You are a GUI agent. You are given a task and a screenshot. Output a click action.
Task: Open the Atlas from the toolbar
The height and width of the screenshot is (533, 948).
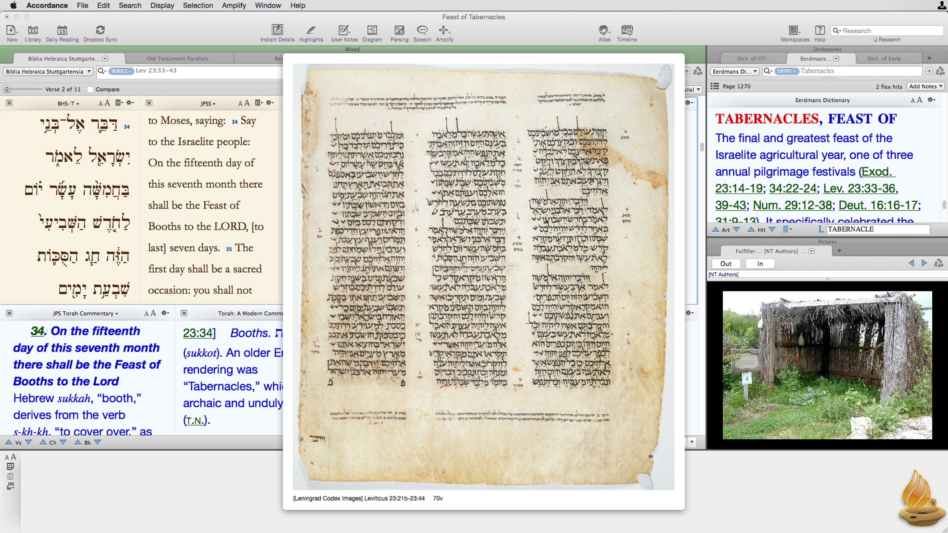click(x=604, y=30)
